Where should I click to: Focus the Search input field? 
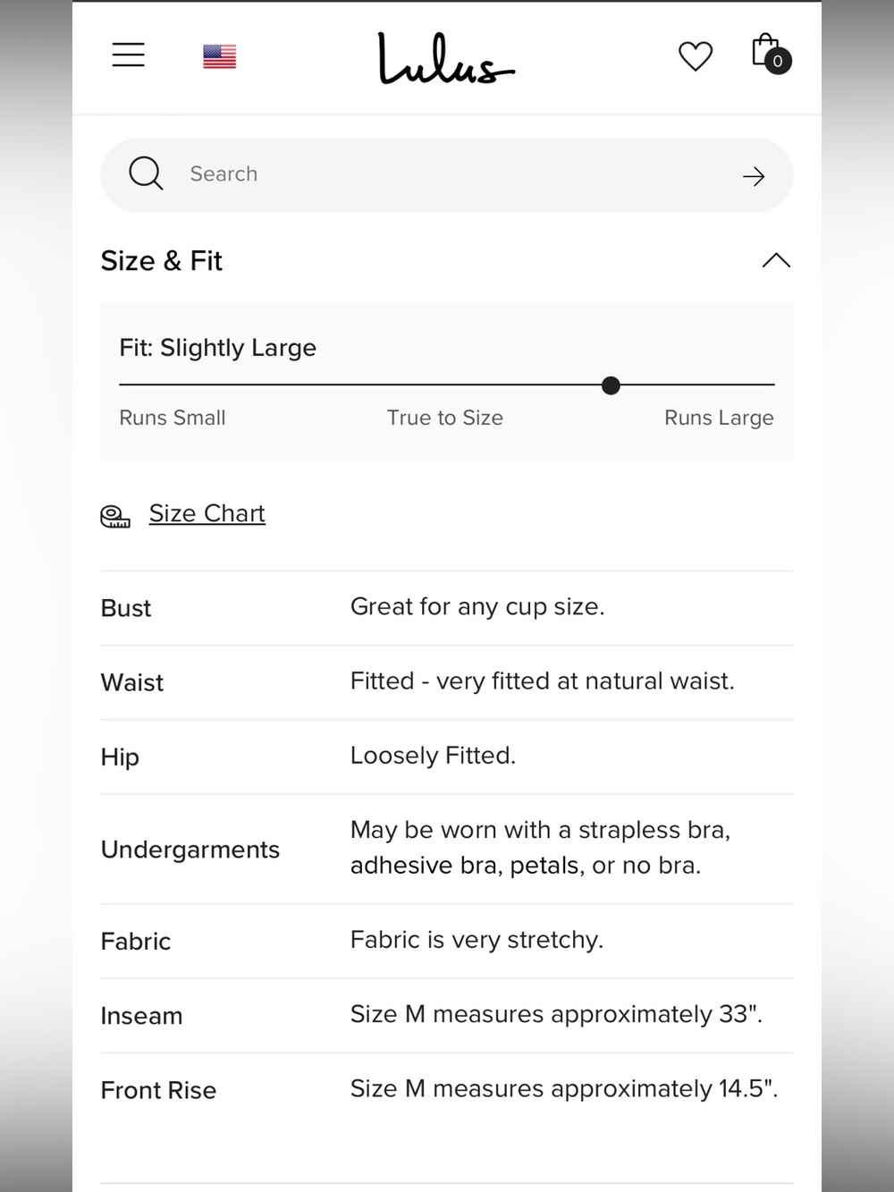pos(447,175)
